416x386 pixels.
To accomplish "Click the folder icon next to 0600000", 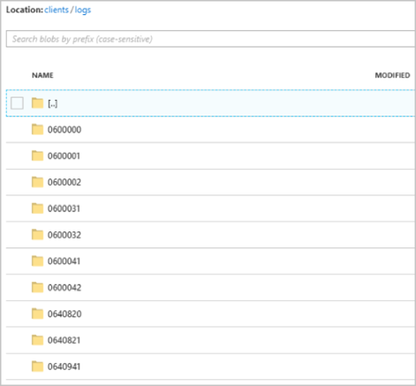I will [x=37, y=129].
